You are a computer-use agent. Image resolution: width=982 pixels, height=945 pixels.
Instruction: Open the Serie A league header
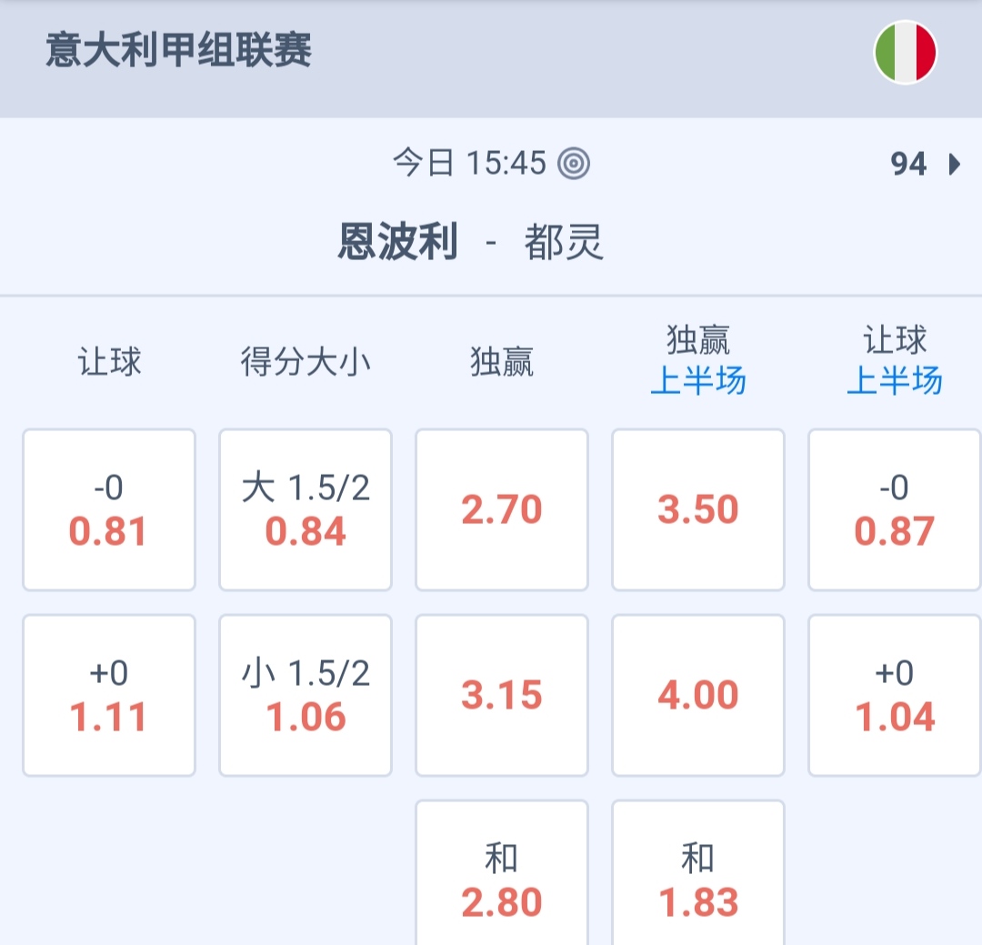[179, 51]
